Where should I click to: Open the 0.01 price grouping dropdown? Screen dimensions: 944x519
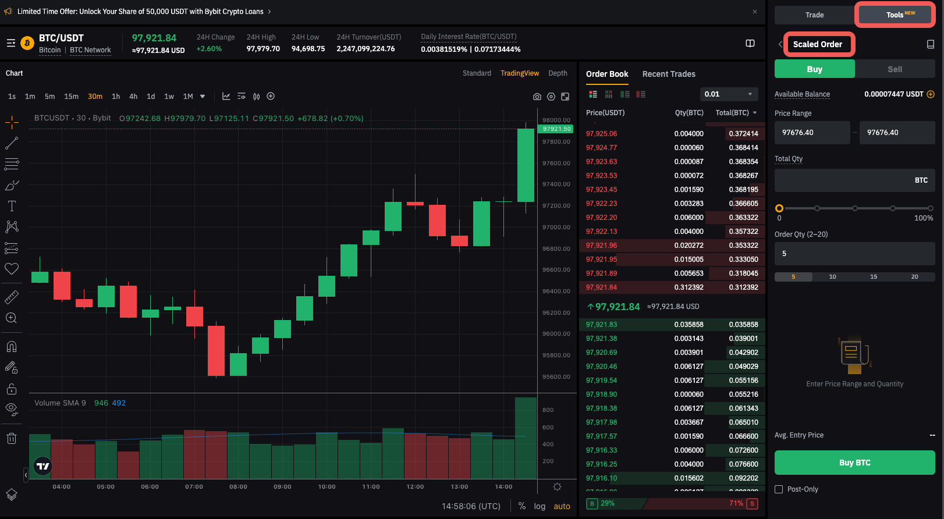point(728,94)
